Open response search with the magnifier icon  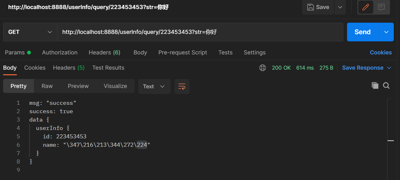tap(386, 85)
